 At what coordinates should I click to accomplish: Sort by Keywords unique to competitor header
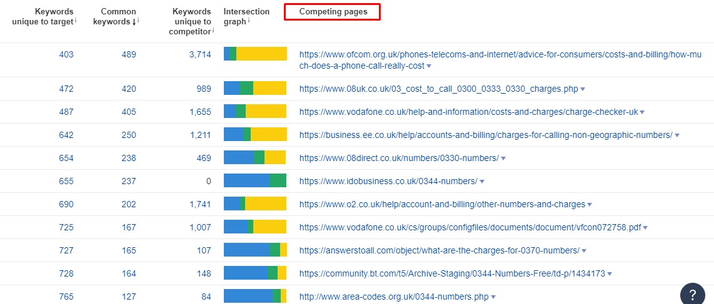point(190,21)
